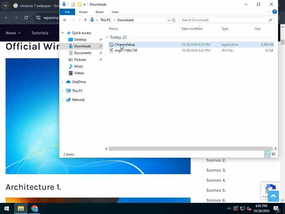Click File Explorer taskbar icon

click(x=21, y=208)
